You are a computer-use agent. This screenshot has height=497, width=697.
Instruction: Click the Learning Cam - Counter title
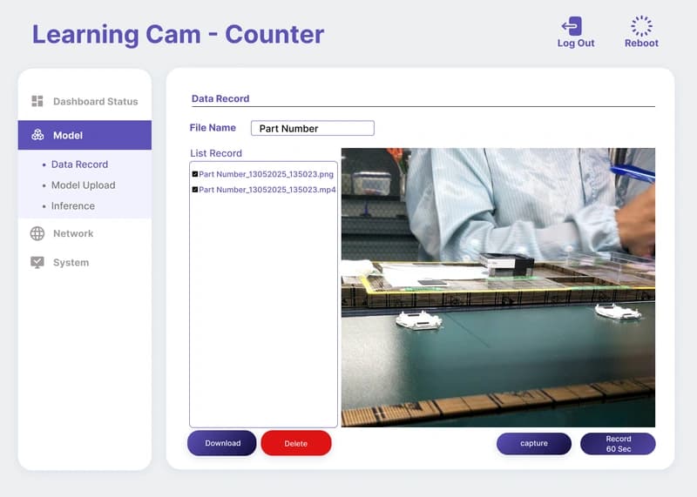[x=179, y=35]
